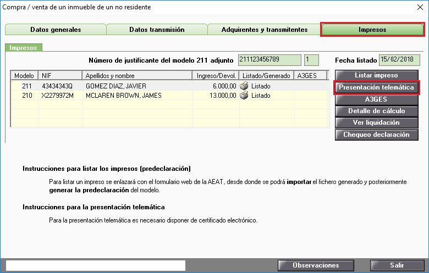Open the Adquirentes y transmitentes tab
429x273 pixels.
pos(265,30)
